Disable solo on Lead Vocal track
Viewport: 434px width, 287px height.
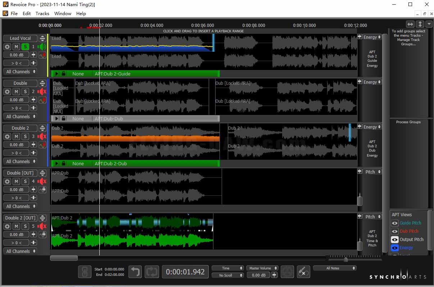[x=25, y=47]
